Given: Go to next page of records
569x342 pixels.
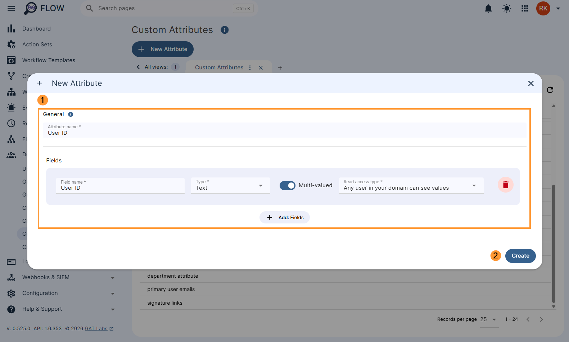Looking at the screenshot, I should (x=541, y=319).
